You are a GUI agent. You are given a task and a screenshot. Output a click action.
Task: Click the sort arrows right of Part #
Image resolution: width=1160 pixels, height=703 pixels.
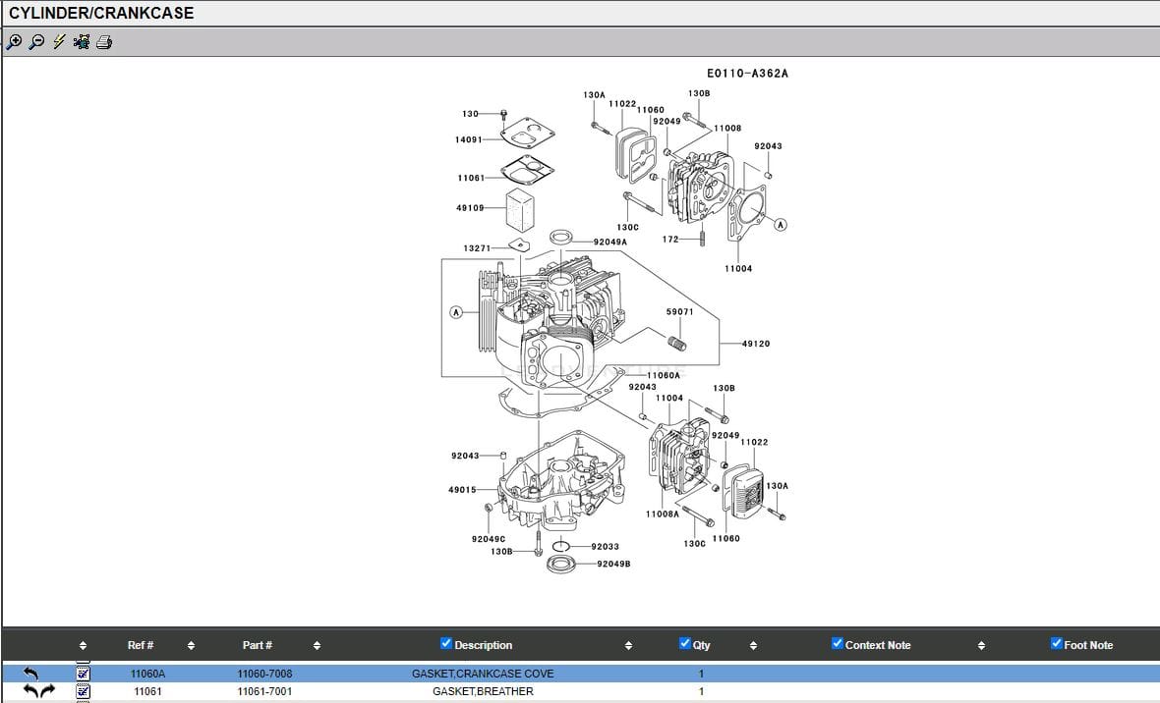[317, 646]
